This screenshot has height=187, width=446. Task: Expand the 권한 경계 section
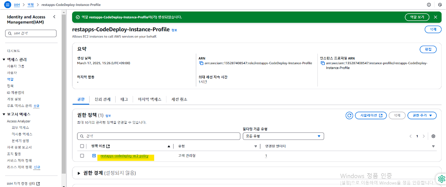(79, 173)
